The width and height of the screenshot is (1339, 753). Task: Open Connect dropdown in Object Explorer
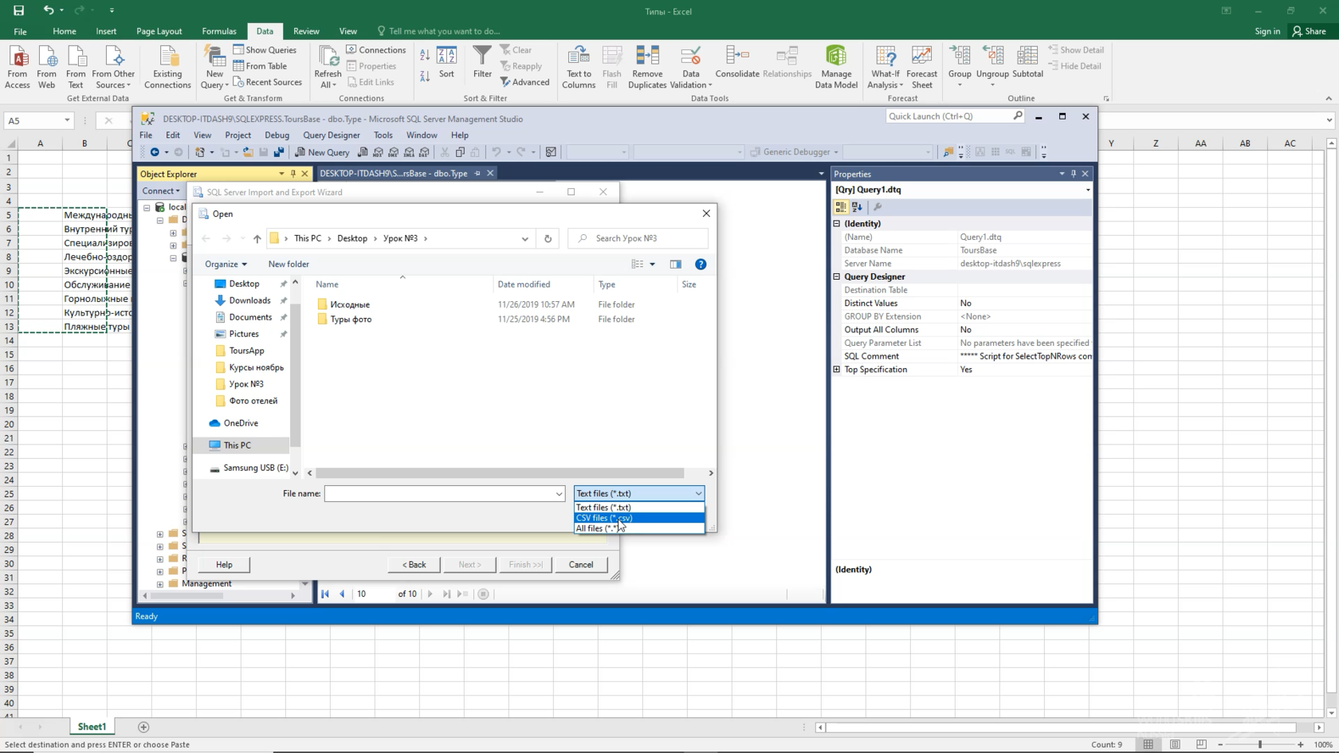click(160, 191)
